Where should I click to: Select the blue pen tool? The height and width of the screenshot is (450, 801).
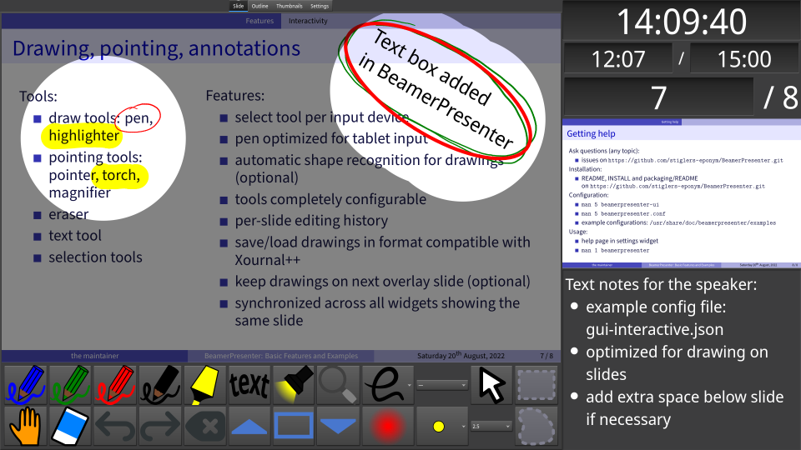[x=26, y=385]
